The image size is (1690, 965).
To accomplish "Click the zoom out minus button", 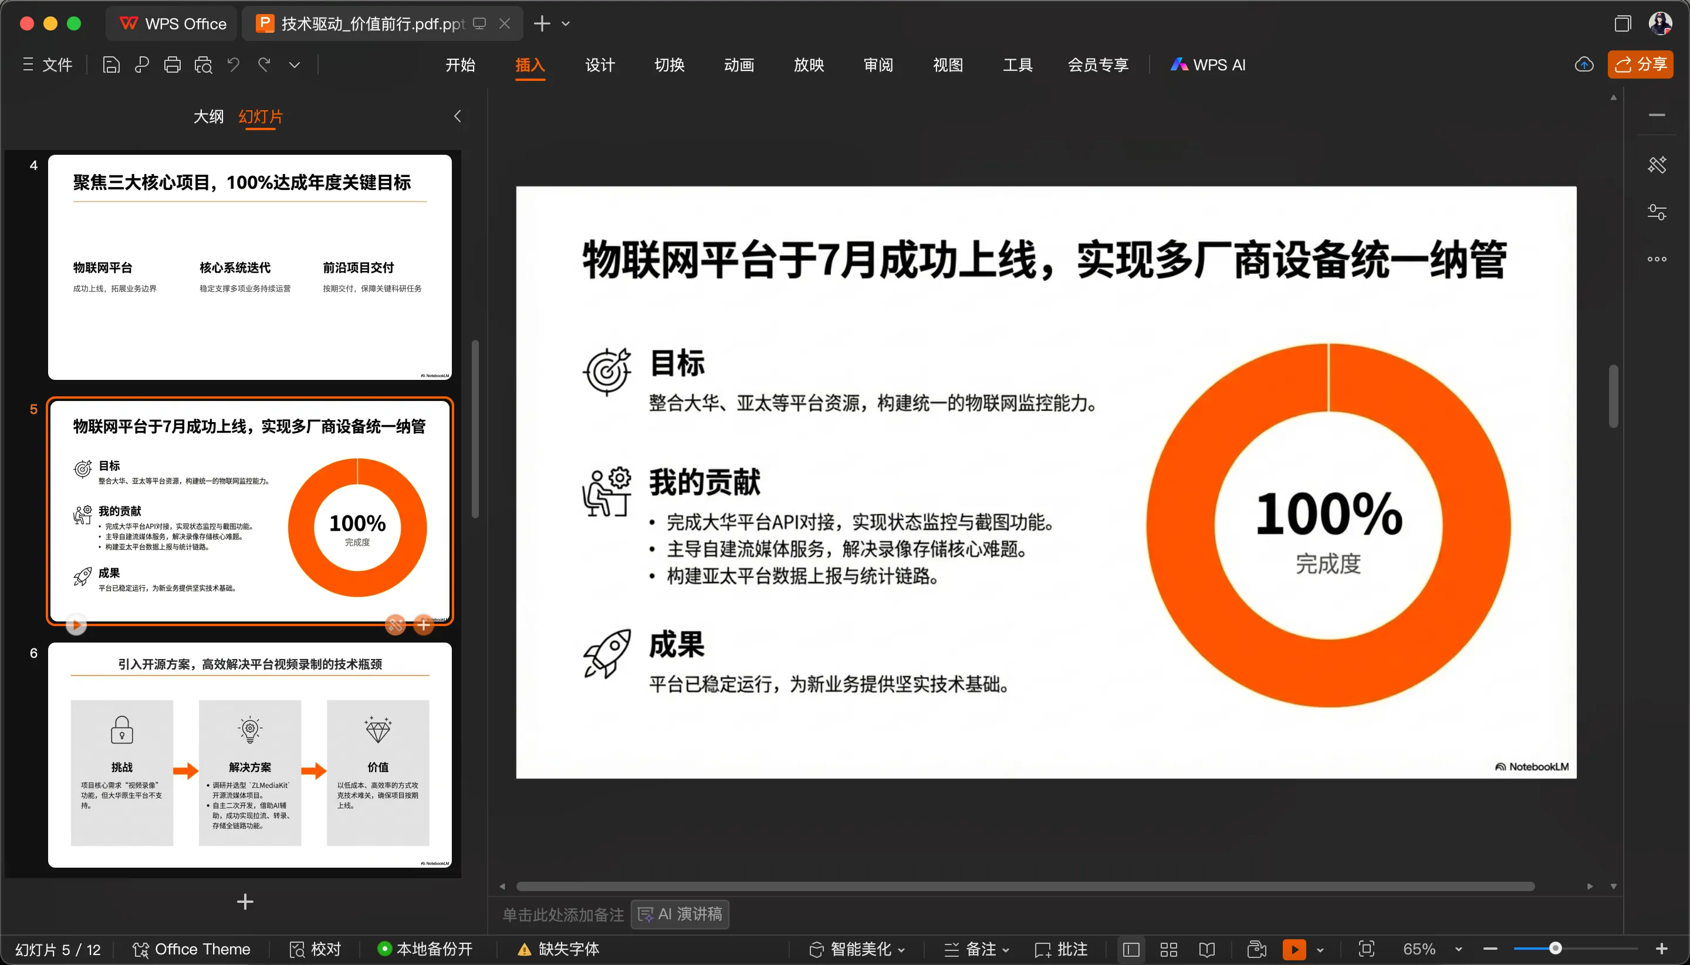I will 1490,949.
